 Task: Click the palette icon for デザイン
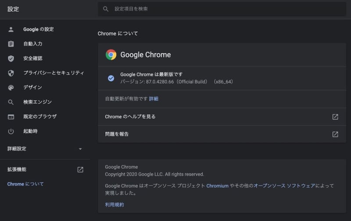pyautogui.click(x=11, y=88)
